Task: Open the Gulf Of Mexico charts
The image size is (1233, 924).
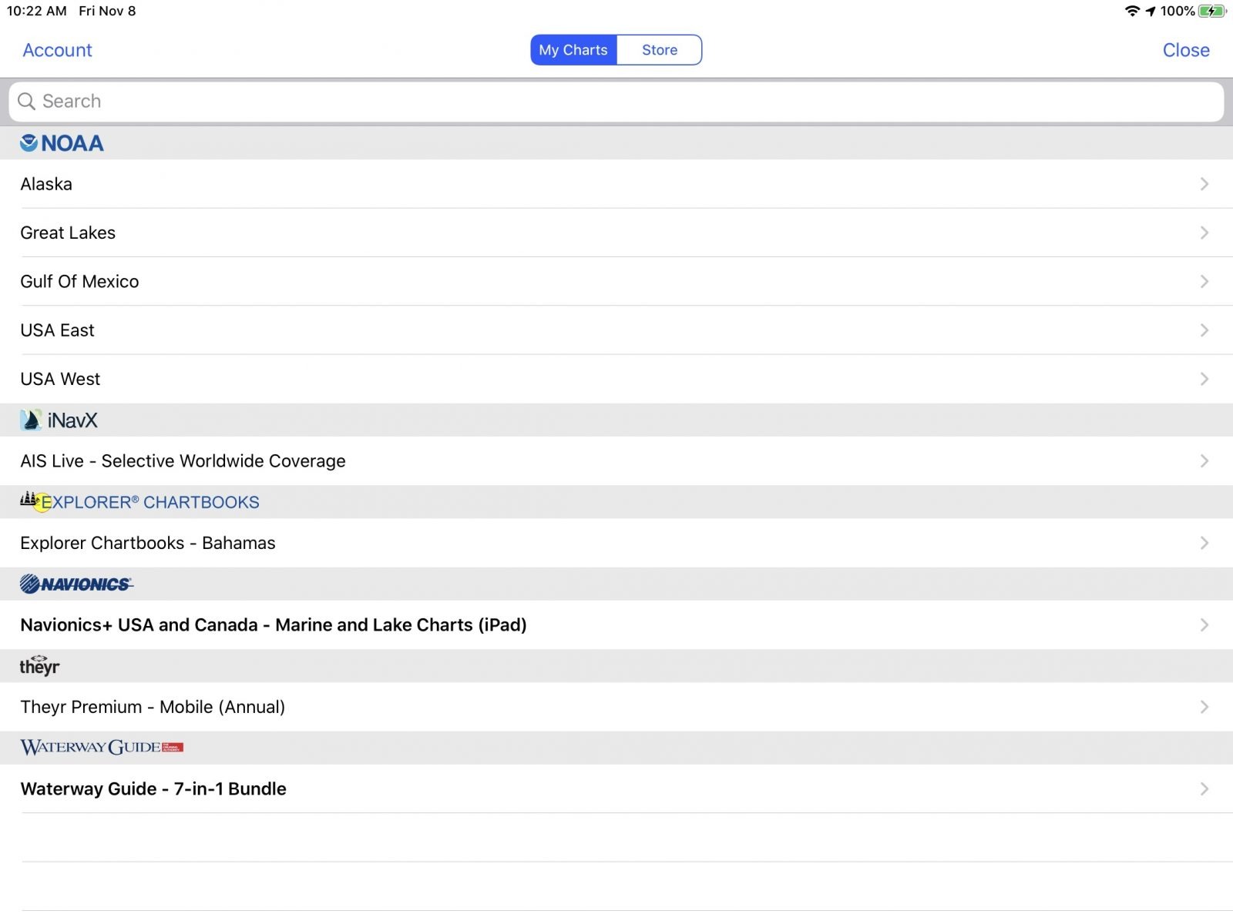Action: (x=616, y=281)
